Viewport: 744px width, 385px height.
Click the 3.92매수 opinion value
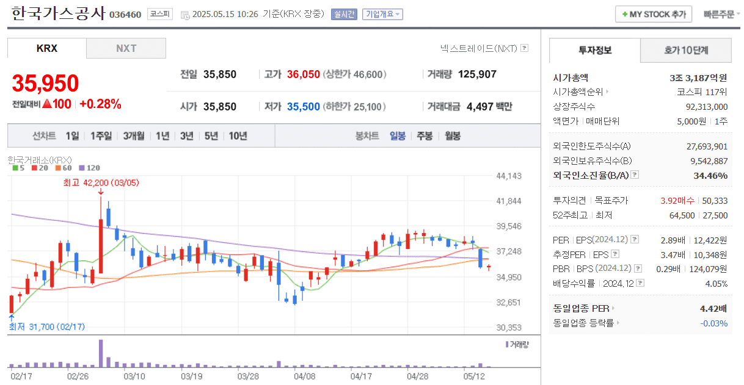coord(678,200)
